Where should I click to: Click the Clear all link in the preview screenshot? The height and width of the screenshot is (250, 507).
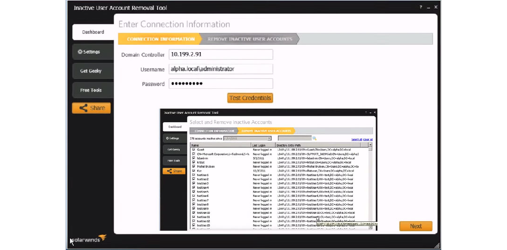(x=368, y=140)
